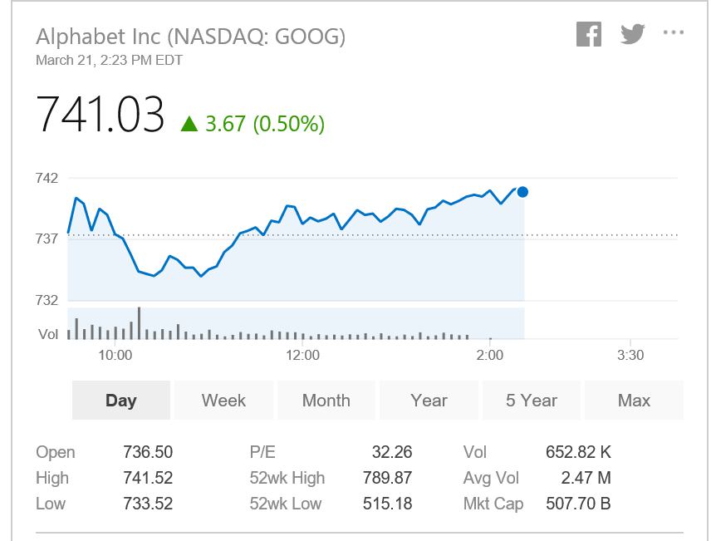Image resolution: width=716 pixels, height=541 pixels.
Task: Click the blue current-price dot on chart
Action: [522, 192]
